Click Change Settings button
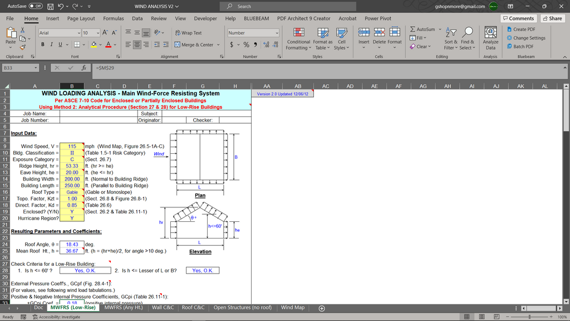This screenshot has width=570, height=321. click(526, 38)
